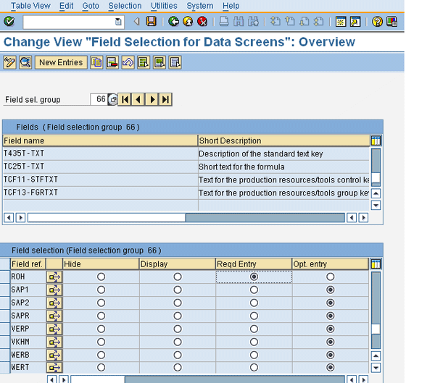Click the yellow Help question mark icon

tap(378, 22)
